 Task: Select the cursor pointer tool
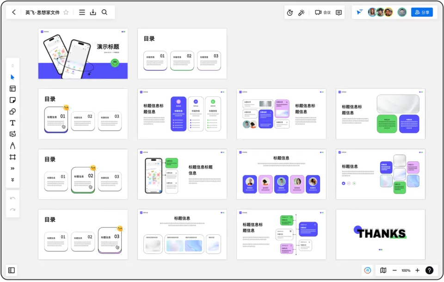click(12, 77)
